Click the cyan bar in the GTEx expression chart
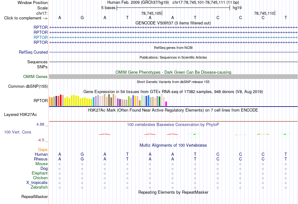298x204 pixels. pos(94,102)
